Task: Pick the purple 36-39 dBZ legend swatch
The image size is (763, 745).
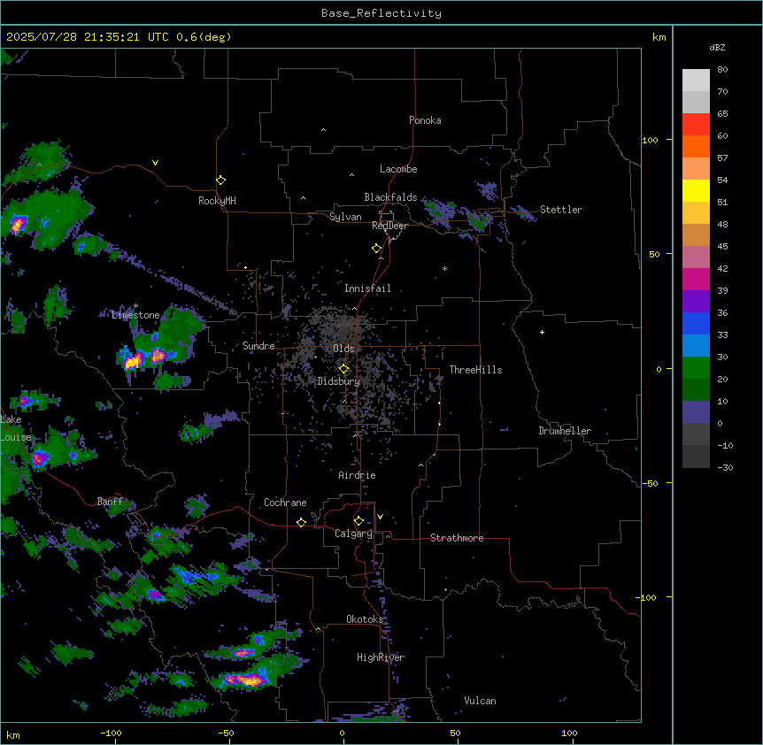Action: point(696,302)
